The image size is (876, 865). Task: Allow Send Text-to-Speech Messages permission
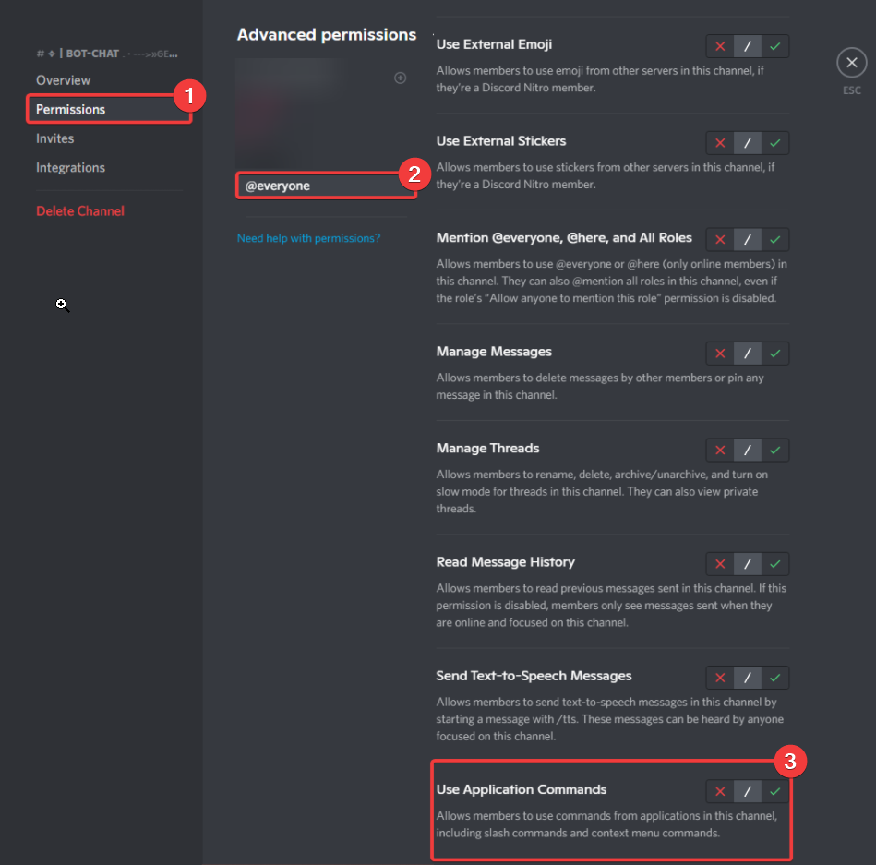pyautogui.click(x=775, y=678)
